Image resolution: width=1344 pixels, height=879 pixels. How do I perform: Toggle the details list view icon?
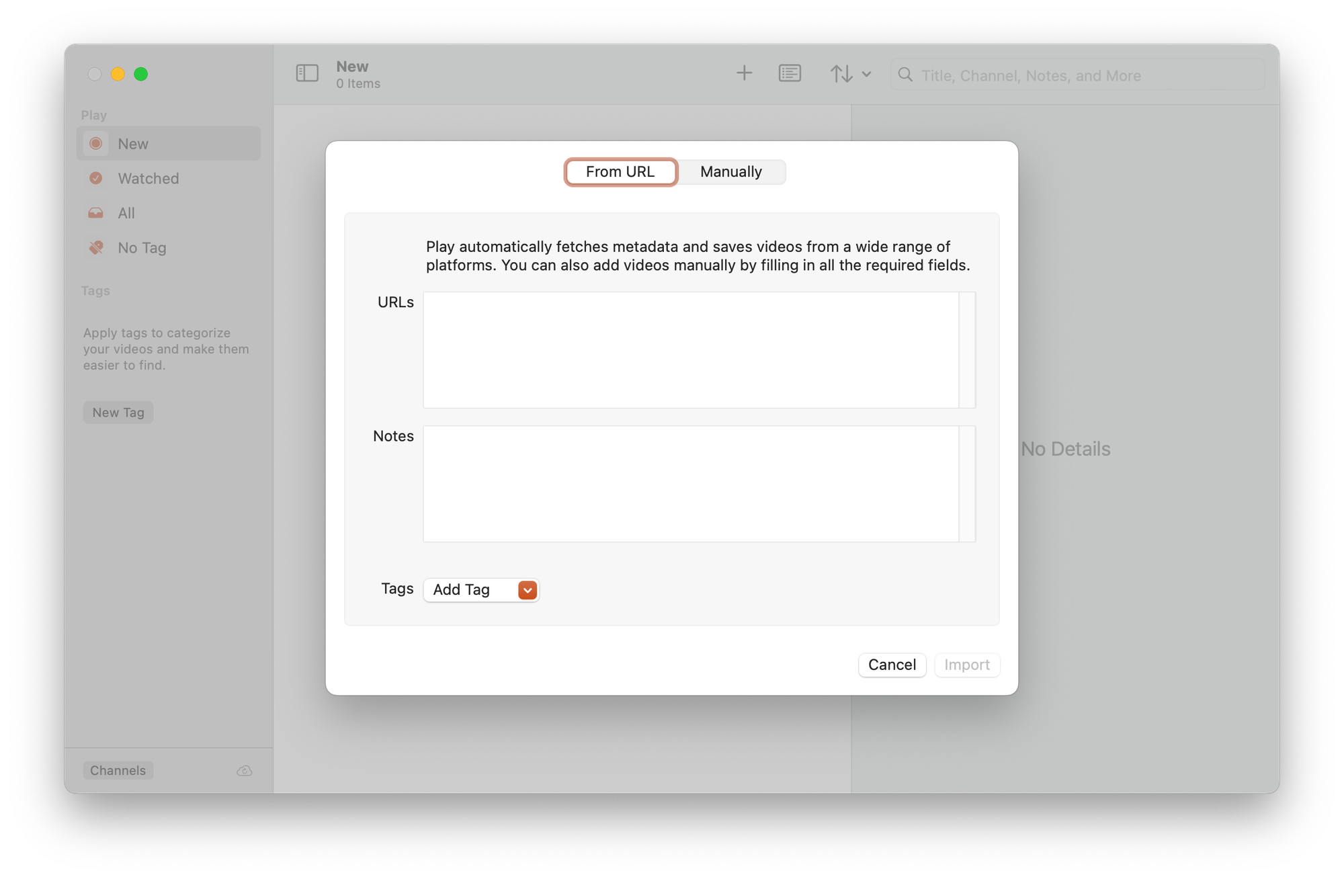[790, 73]
